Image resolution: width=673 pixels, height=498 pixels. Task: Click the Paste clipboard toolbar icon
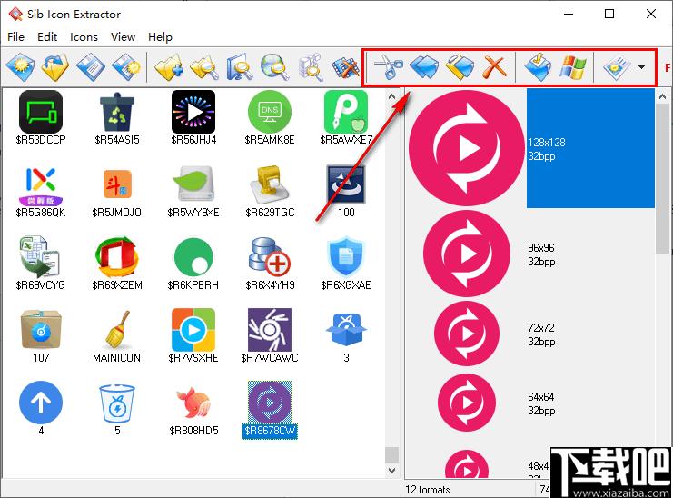click(460, 67)
